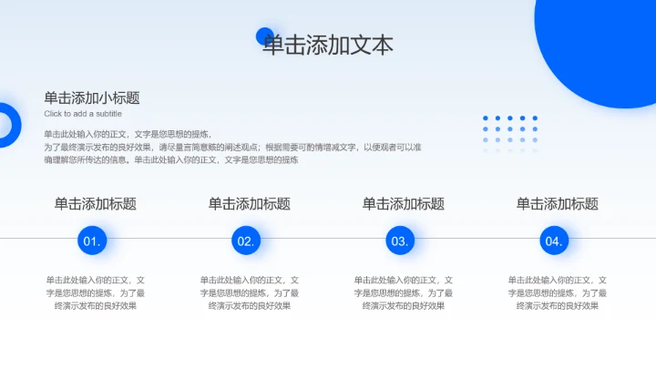656x369 pixels.
Task: Click the main title 单击添加文本
Action: [328, 46]
